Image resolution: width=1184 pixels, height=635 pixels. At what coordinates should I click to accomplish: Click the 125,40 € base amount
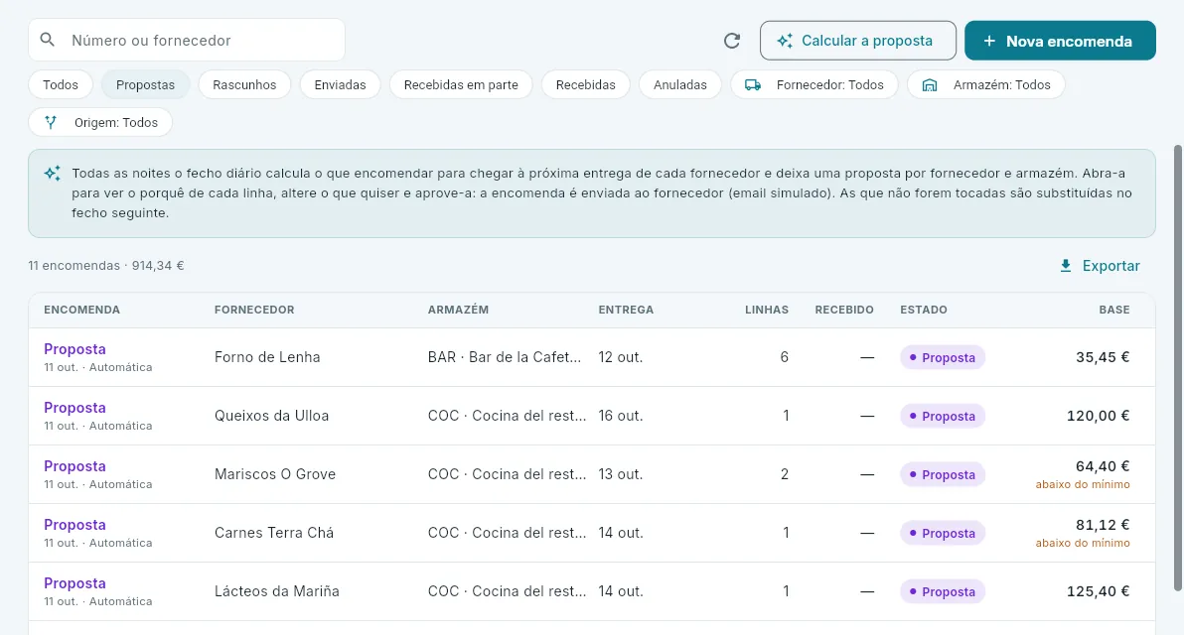point(1098,592)
